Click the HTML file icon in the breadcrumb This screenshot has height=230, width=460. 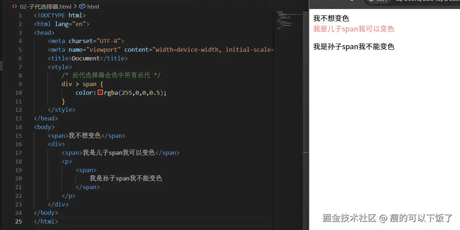14,6
